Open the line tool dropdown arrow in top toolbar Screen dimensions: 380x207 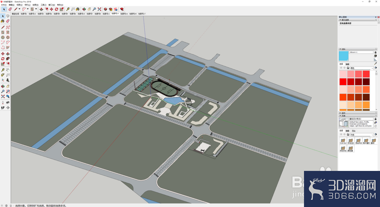19,9
